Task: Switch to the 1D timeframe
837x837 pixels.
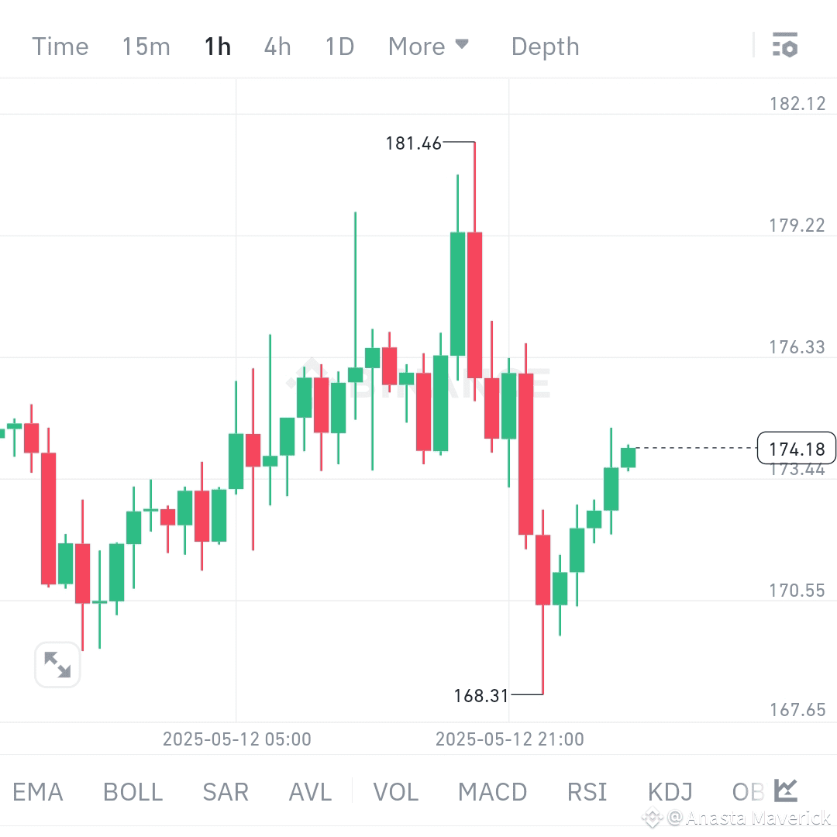Action: 339,46
